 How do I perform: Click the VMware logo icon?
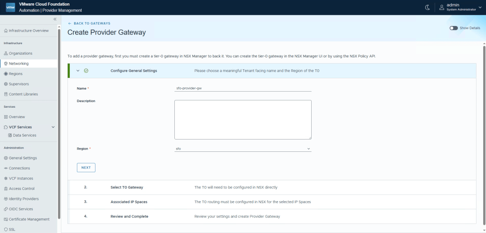10,7
